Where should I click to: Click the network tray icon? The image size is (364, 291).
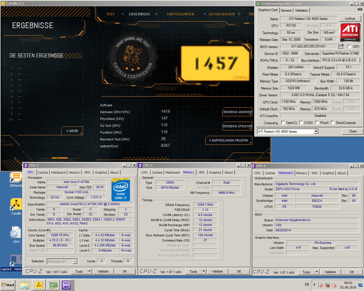click(x=327, y=285)
